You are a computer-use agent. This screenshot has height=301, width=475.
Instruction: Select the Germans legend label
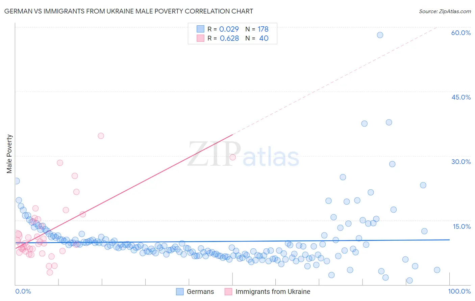tap(200, 292)
